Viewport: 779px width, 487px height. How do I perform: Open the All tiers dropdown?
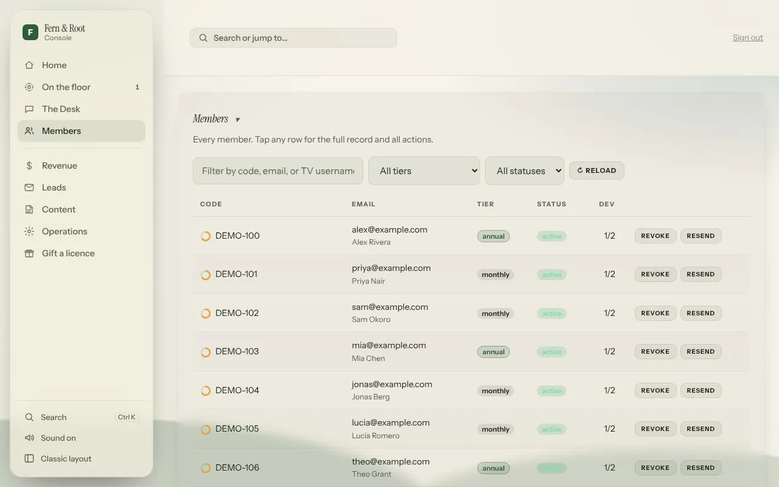pyautogui.click(x=424, y=171)
